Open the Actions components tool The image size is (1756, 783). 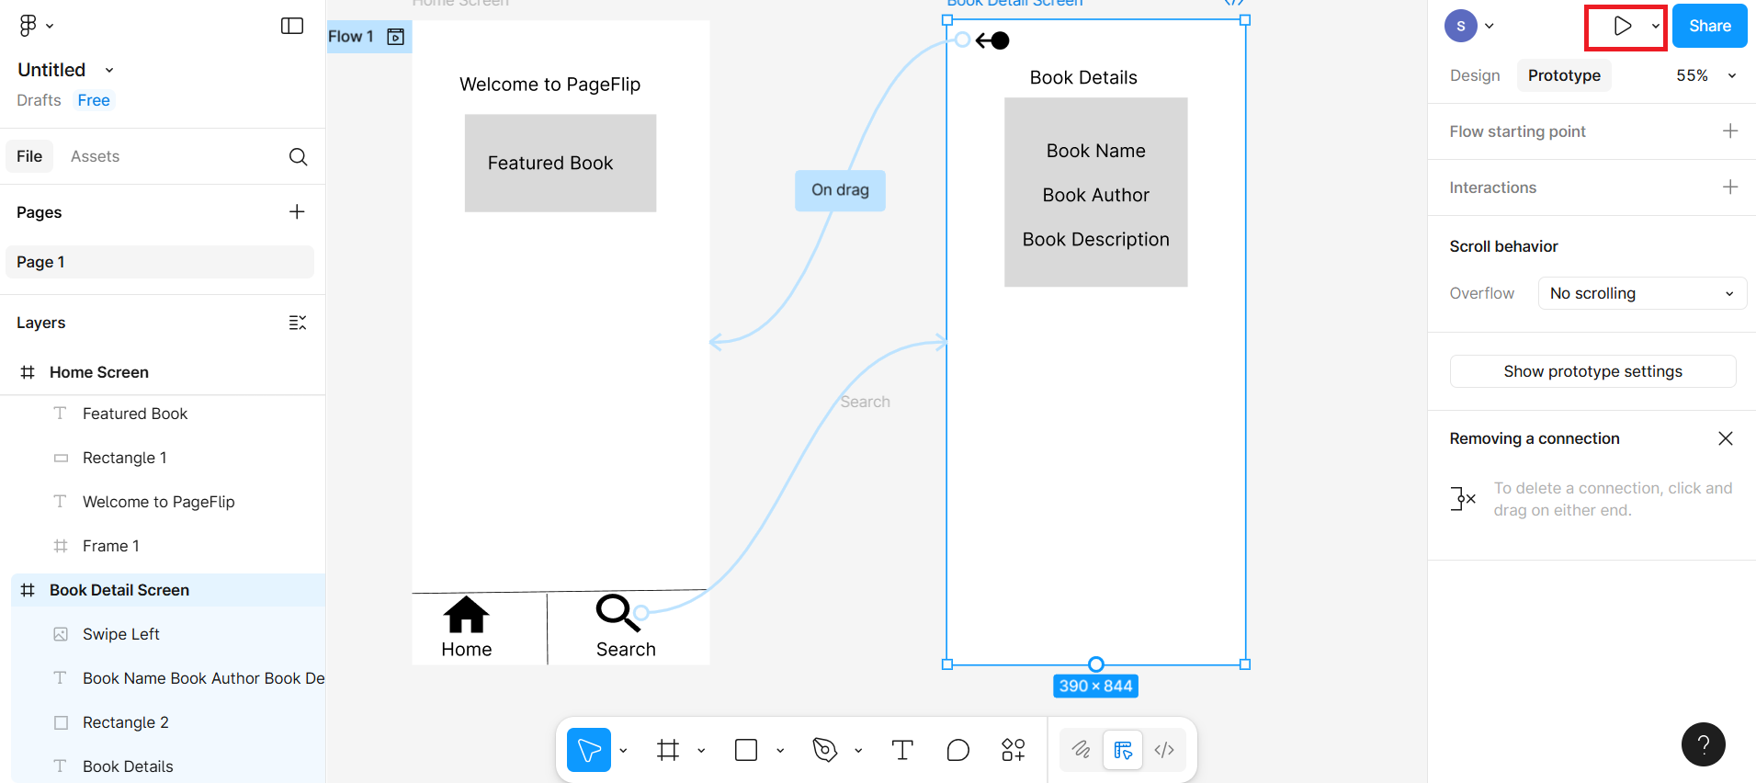[x=1013, y=751]
